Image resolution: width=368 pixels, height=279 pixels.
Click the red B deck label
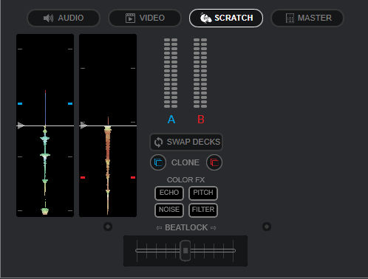pos(201,120)
